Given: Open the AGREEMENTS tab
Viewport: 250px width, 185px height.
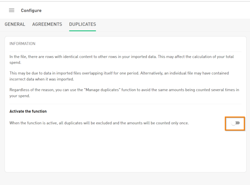Looking at the screenshot, I should point(47,24).
